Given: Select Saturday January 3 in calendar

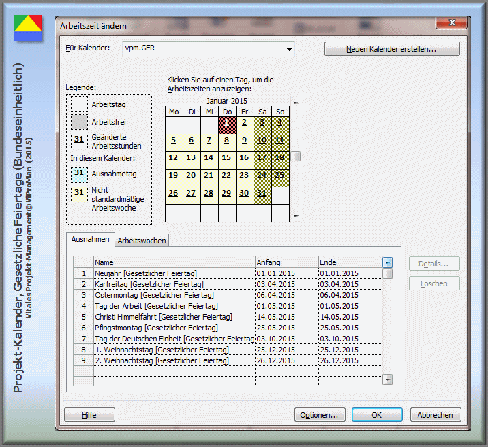Looking at the screenshot, I should coord(262,125).
